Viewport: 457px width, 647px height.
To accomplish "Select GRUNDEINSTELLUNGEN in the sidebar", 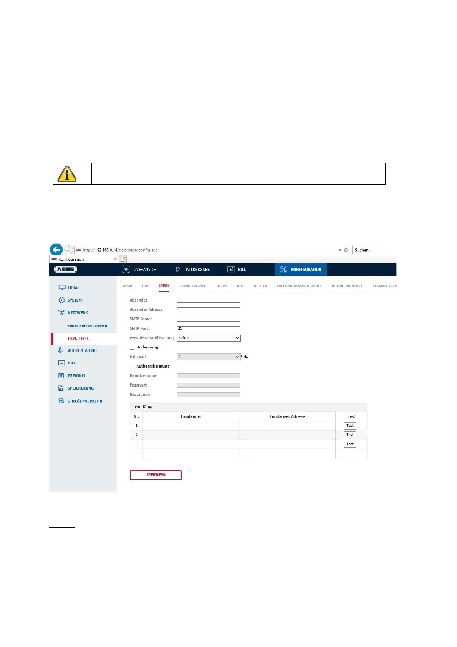I will coord(87,326).
